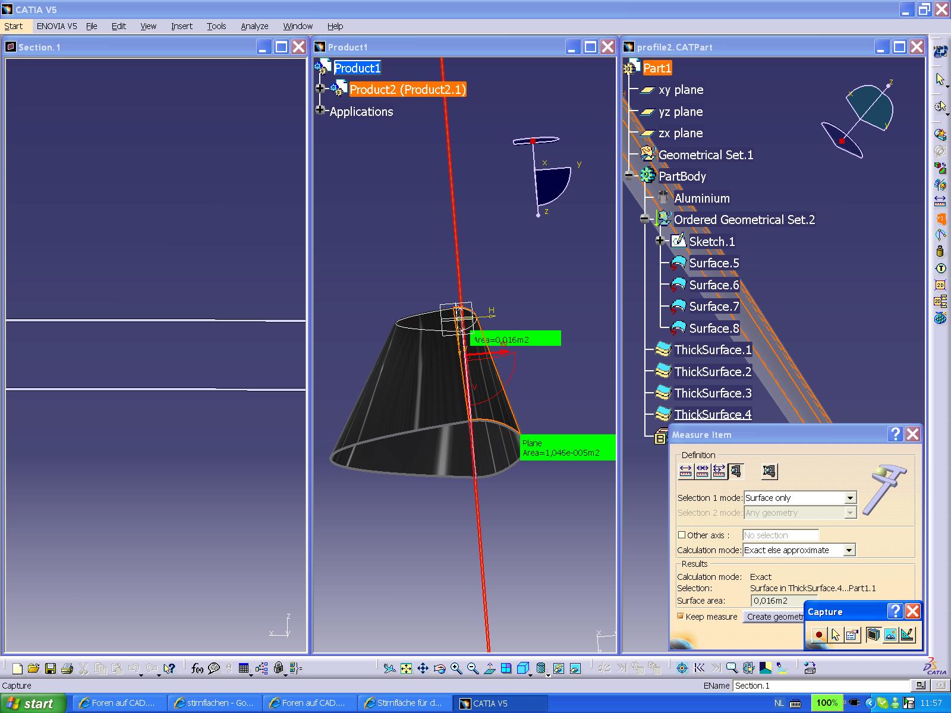Select the Measure Item caliper icon
This screenshot has height=713, width=951.
pos(736,471)
